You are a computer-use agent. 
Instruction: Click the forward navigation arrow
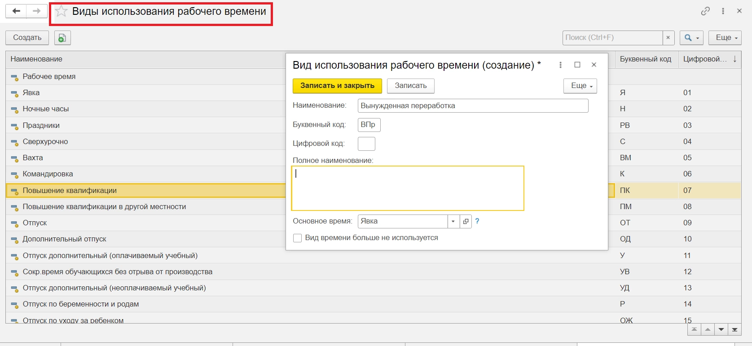tap(37, 11)
